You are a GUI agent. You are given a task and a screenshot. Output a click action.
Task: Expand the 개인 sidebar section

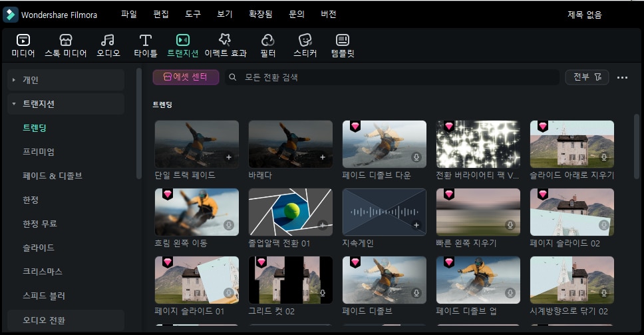coord(14,80)
